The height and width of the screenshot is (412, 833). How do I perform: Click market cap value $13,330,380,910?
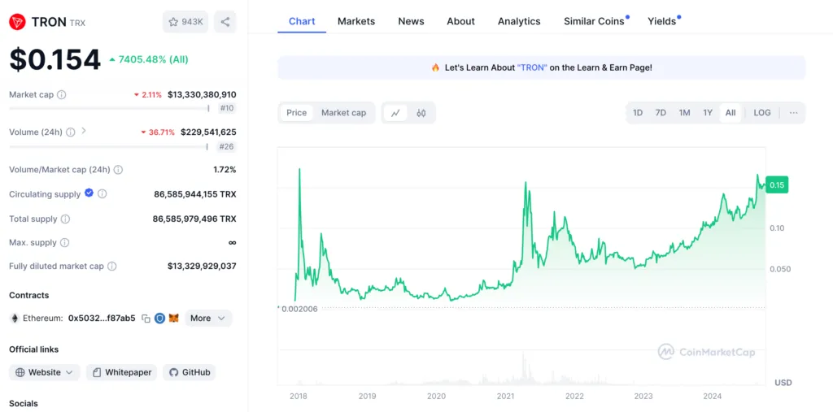pos(202,94)
